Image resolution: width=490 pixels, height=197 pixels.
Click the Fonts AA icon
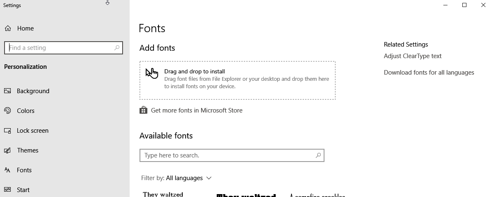[7, 170]
